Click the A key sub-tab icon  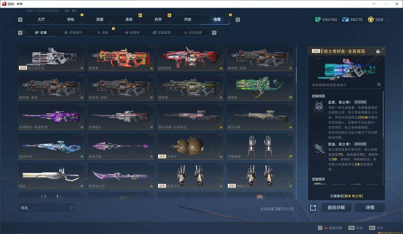pyautogui.click(x=20, y=33)
